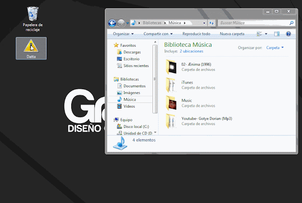
Task: Open Escritorio in navigation pane
Action: [131, 59]
